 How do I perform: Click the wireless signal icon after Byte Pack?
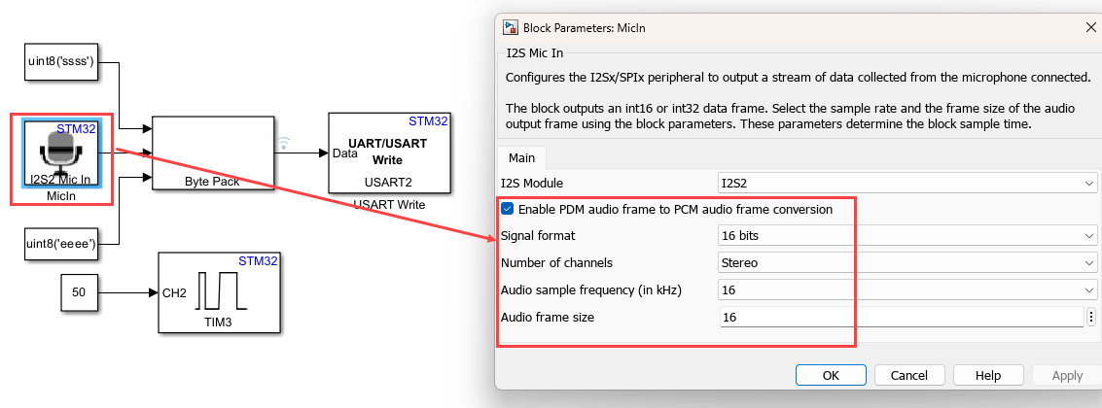point(284,144)
